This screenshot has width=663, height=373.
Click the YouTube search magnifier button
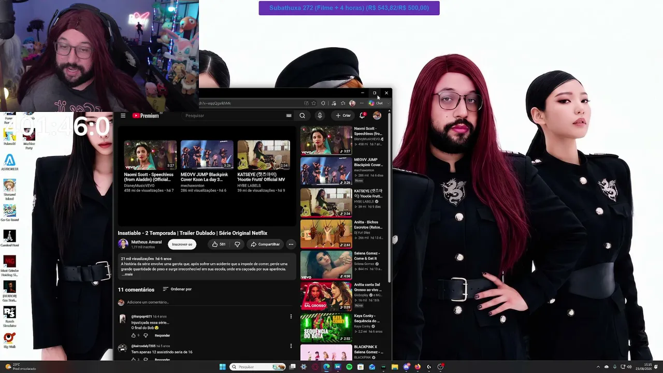coord(302,116)
